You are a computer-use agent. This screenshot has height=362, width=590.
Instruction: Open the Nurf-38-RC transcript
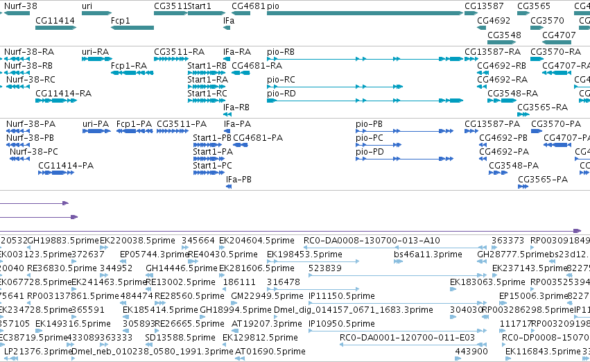click(18, 87)
